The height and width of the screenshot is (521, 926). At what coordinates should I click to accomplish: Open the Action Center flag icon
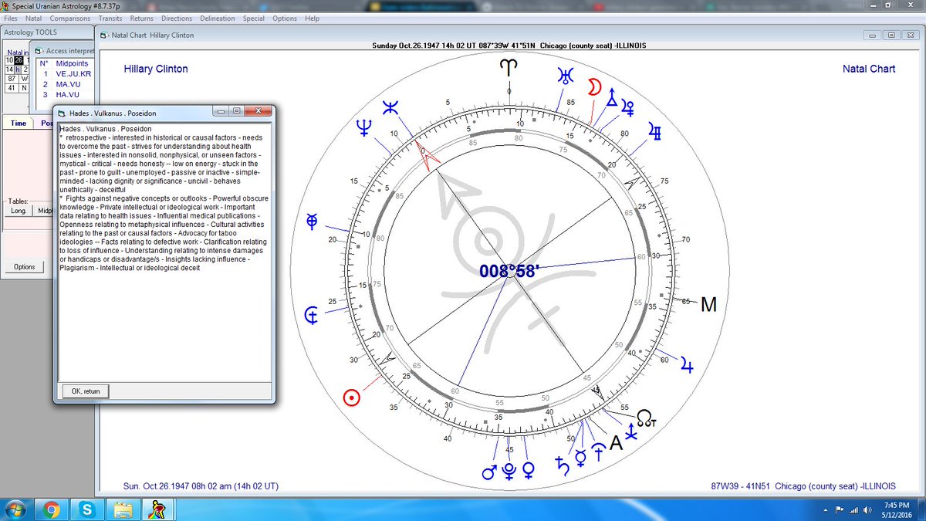tap(840, 510)
